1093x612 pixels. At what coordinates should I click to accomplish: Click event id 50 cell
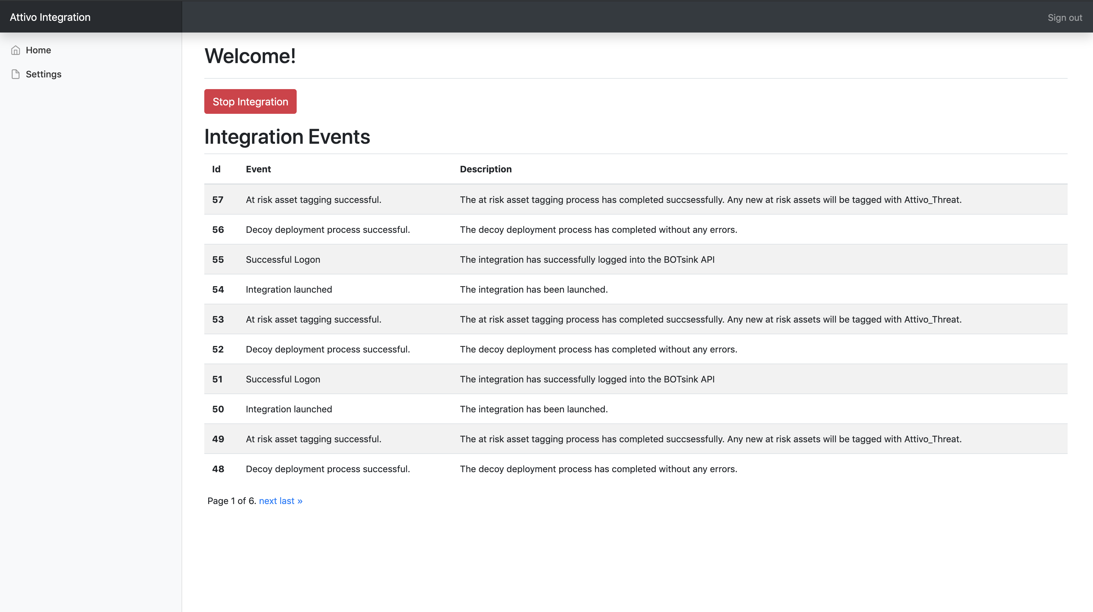click(x=218, y=409)
